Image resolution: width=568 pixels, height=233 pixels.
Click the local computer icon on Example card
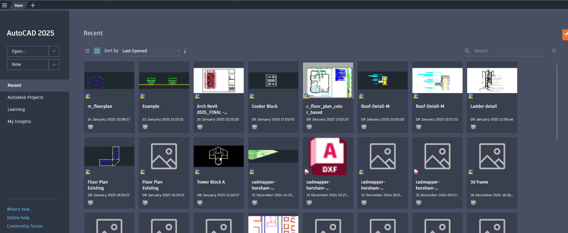click(x=145, y=127)
